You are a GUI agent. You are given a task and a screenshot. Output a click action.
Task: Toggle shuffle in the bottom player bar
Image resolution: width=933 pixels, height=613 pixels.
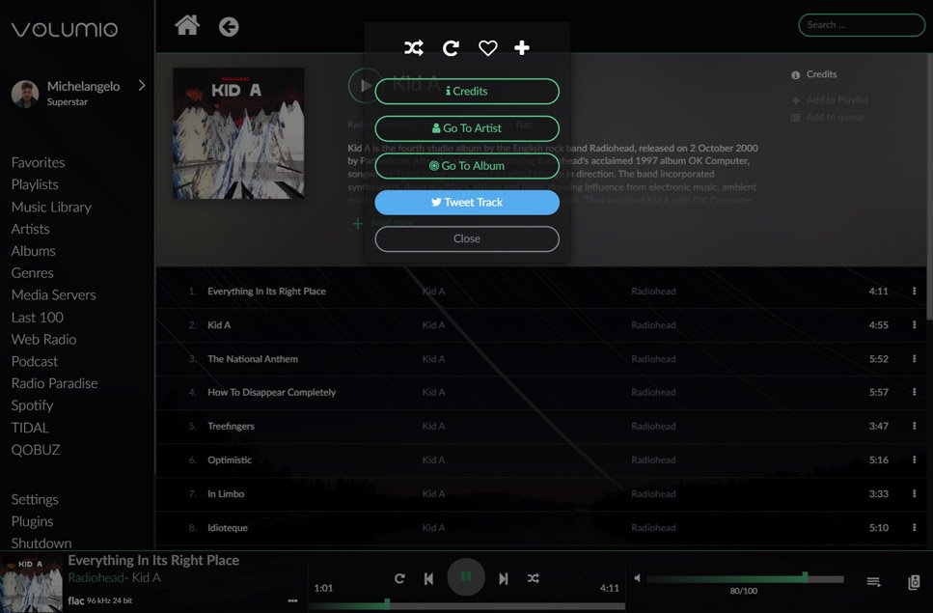(x=533, y=578)
